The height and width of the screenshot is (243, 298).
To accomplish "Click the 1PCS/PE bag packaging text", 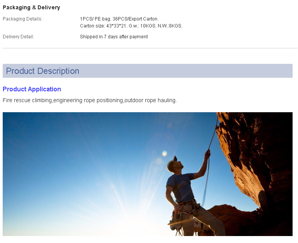I will [119, 19].
